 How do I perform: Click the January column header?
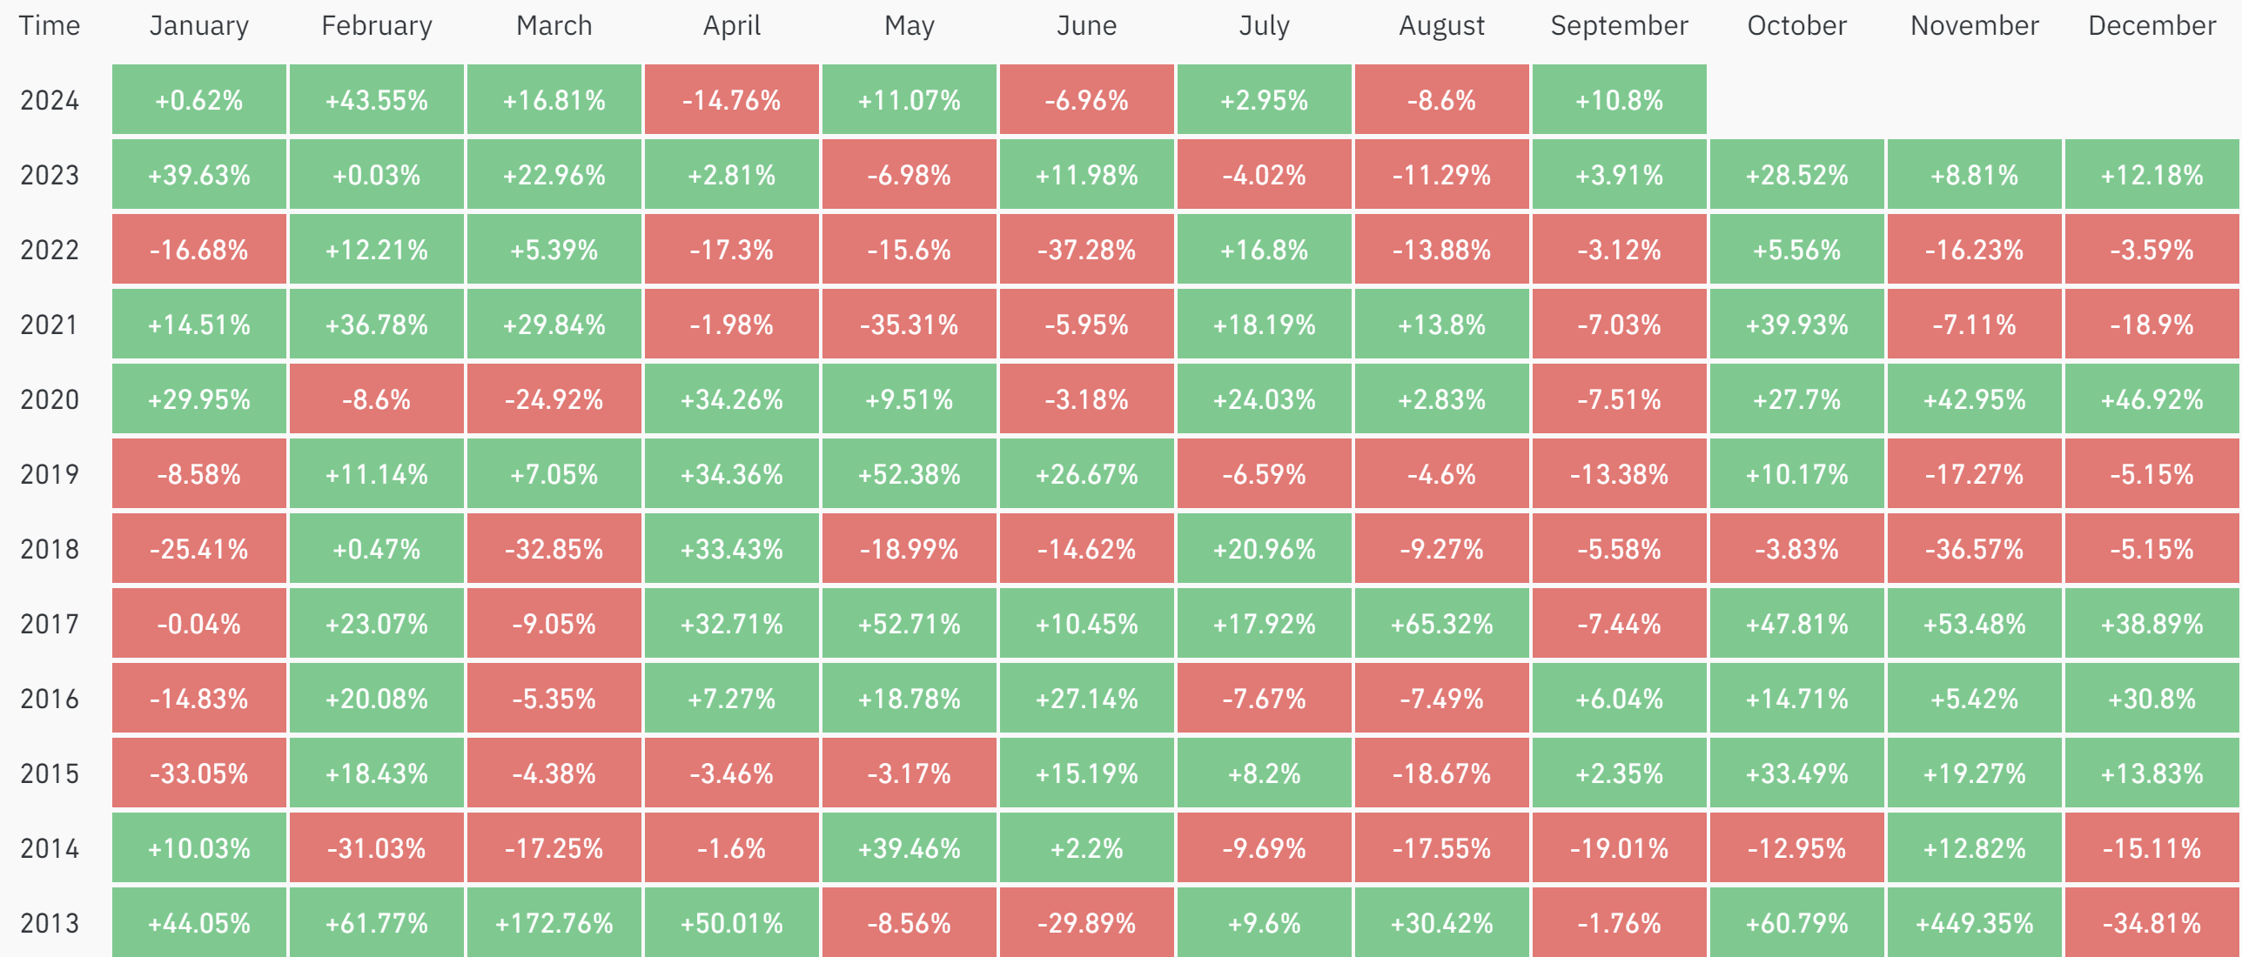198,26
